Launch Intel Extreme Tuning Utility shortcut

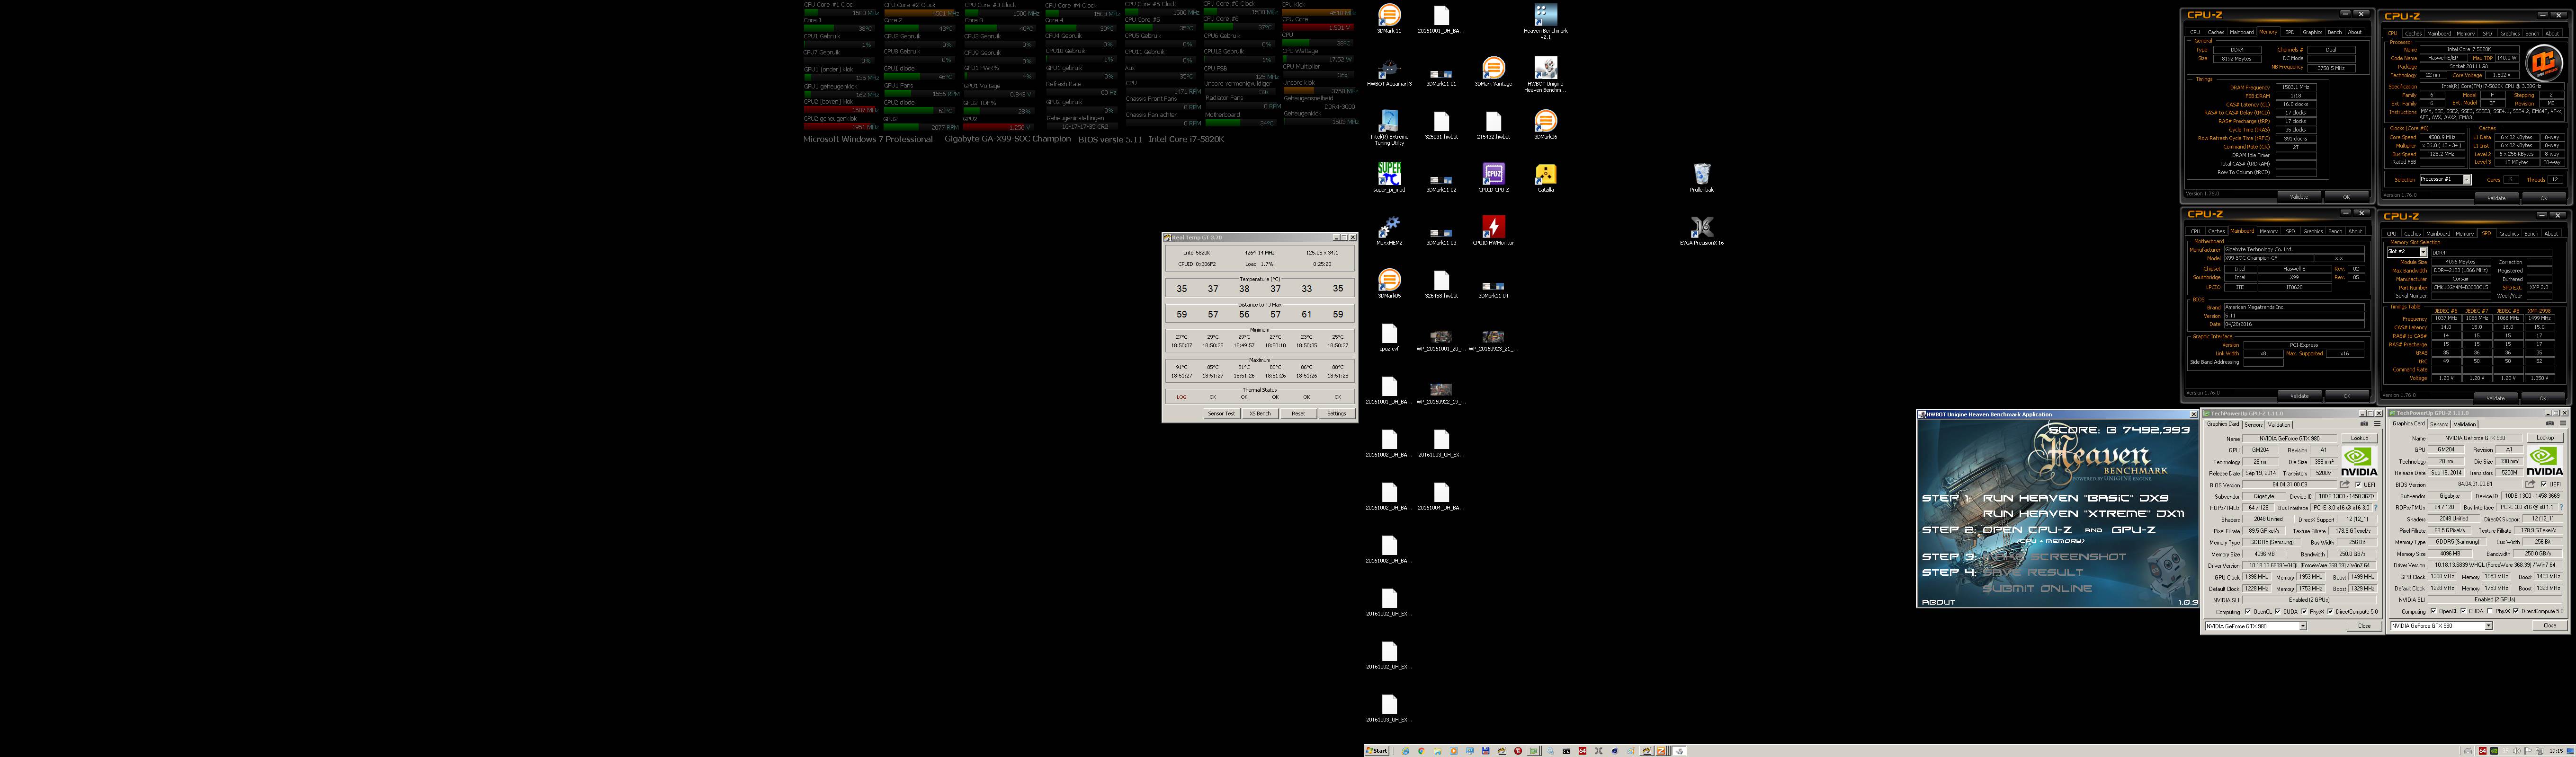coord(1389,128)
